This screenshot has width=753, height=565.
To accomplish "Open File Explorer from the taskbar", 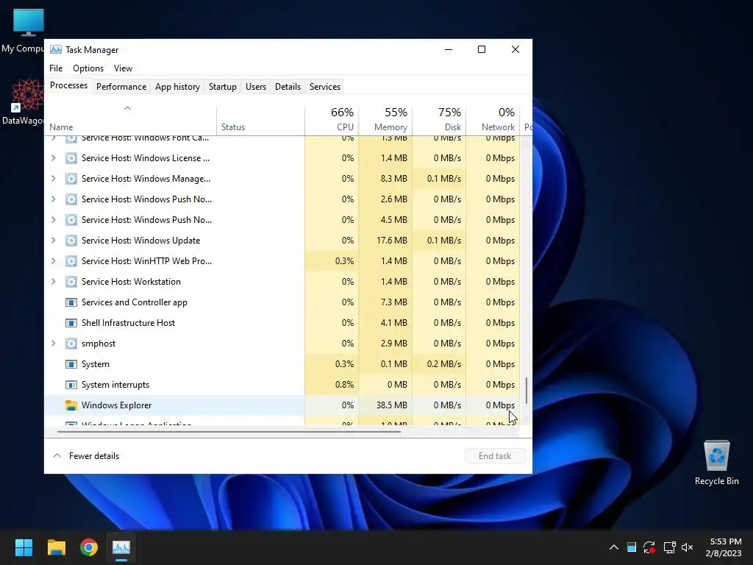I will (56, 547).
